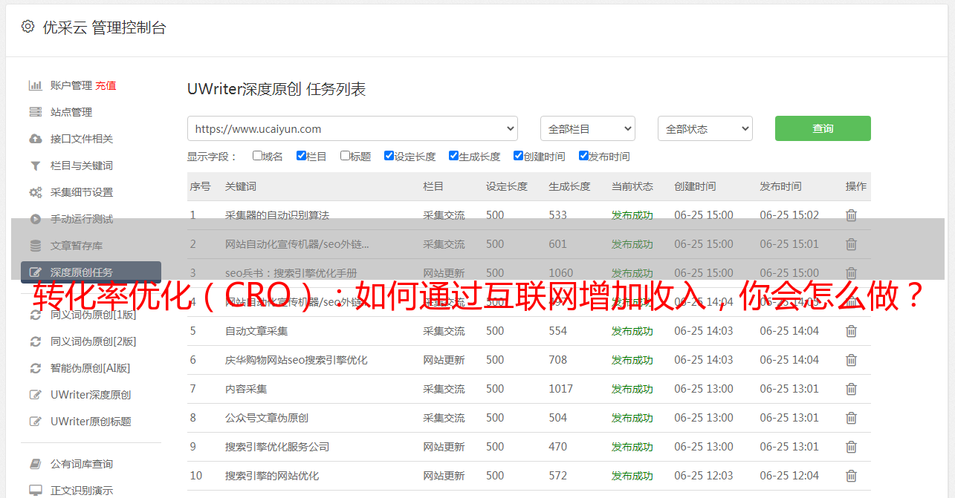
Task: Click the server icon for 站点管理
Action: point(35,112)
